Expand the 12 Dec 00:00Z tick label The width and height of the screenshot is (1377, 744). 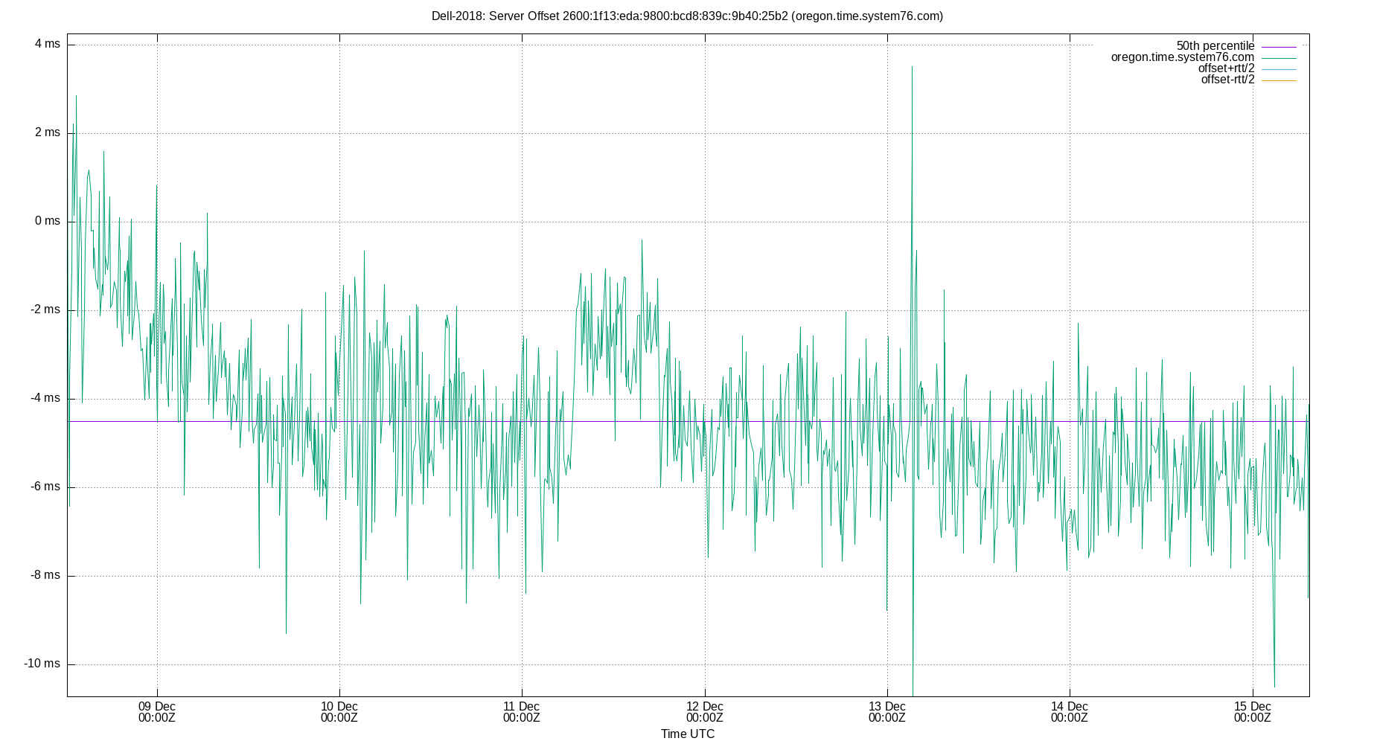point(703,712)
